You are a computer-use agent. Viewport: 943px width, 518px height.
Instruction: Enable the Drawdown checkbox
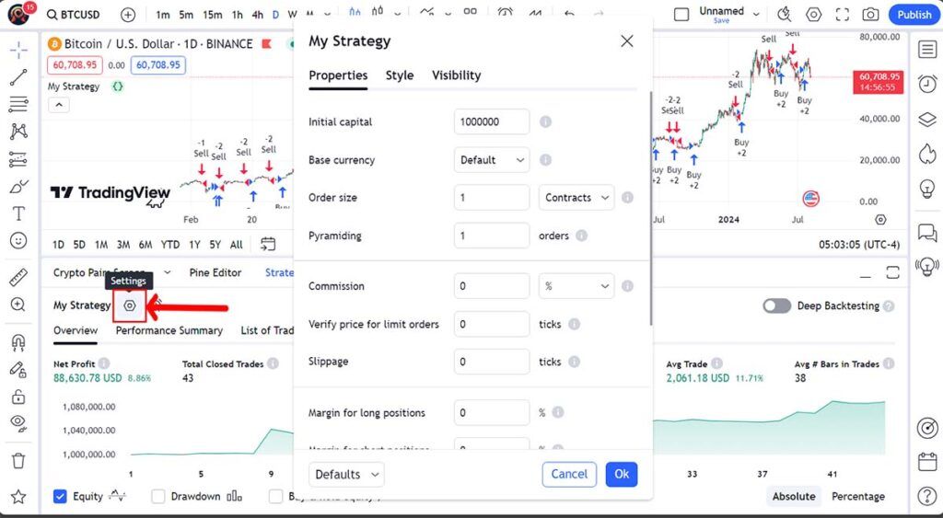click(x=157, y=497)
